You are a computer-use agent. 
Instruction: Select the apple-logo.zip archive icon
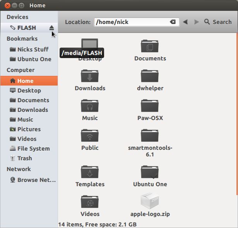click(x=150, y=201)
